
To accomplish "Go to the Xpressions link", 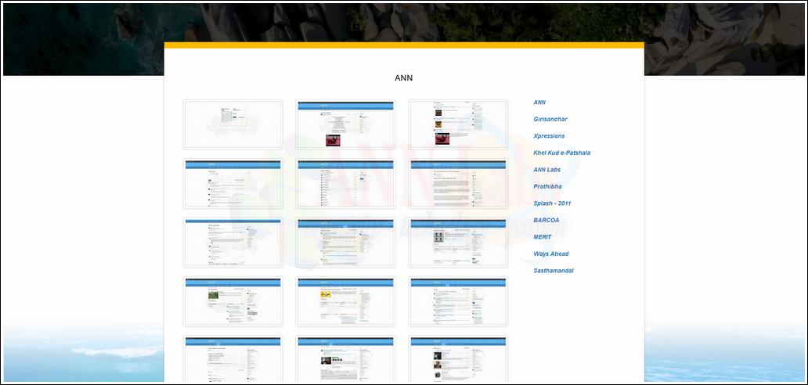I will pyautogui.click(x=549, y=136).
